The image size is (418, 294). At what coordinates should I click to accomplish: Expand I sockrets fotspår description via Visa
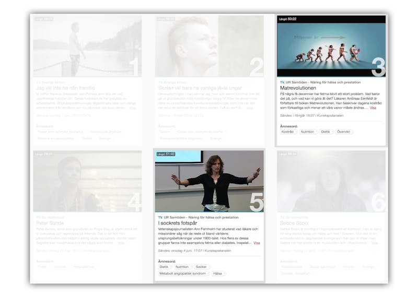click(x=257, y=243)
